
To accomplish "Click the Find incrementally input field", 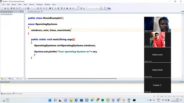I will (93, 8).
